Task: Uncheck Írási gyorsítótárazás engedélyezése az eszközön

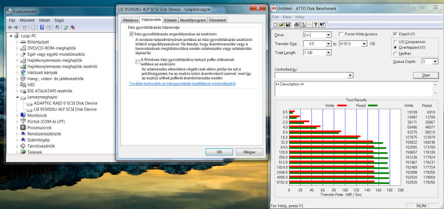Action: point(132,34)
